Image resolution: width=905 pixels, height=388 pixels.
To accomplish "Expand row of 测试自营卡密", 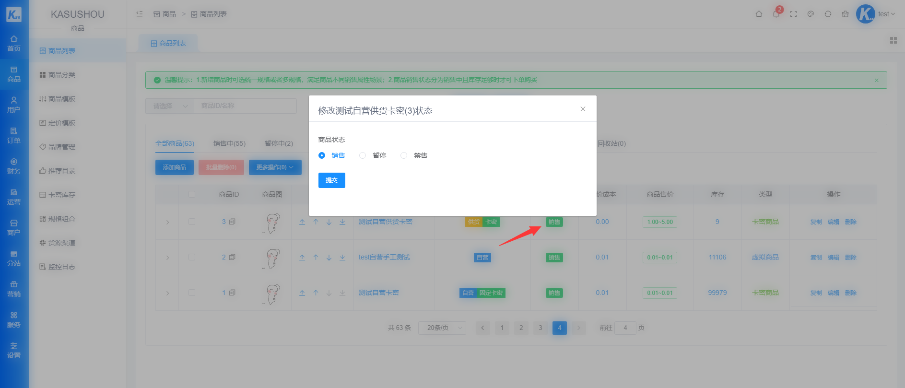I will click(167, 293).
